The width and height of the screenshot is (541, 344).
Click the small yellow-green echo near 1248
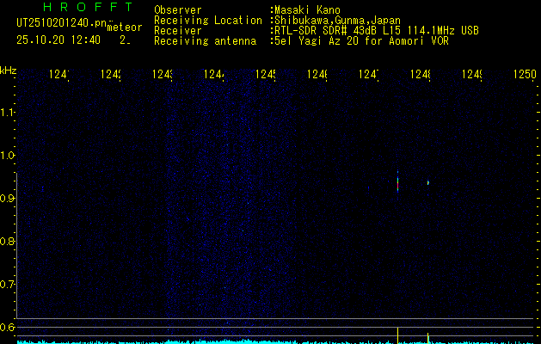(x=428, y=183)
